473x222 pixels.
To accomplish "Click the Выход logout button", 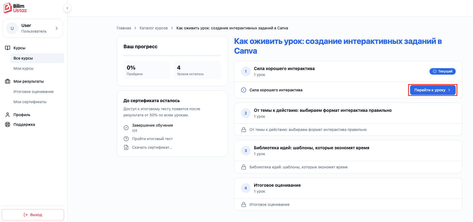I will pos(33,215).
